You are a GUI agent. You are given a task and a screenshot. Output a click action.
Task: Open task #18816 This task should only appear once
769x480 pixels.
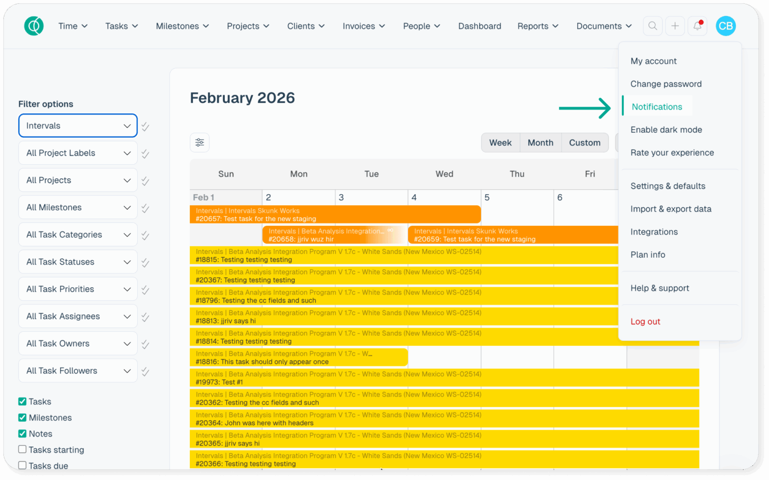(x=299, y=358)
